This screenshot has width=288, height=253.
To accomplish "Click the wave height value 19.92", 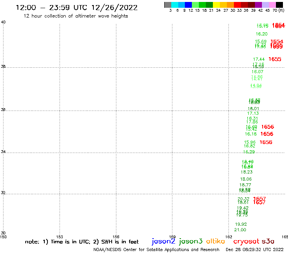I will click(241, 224).
